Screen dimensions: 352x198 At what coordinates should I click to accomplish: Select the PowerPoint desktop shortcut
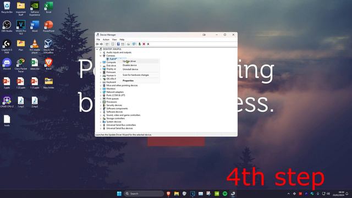click(x=48, y=26)
